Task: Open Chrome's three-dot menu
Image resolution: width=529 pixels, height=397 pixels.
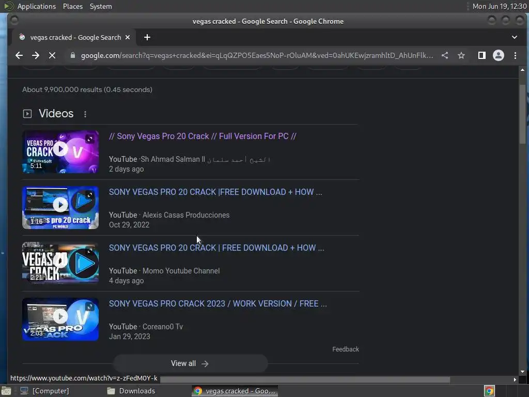Action: [x=515, y=55]
